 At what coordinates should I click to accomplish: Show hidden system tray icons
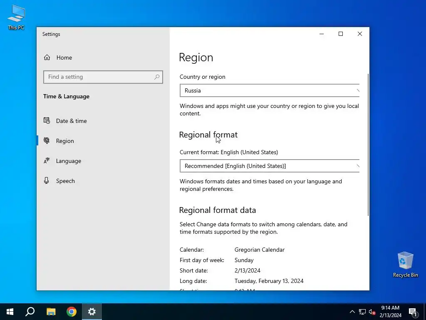click(352, 312)
